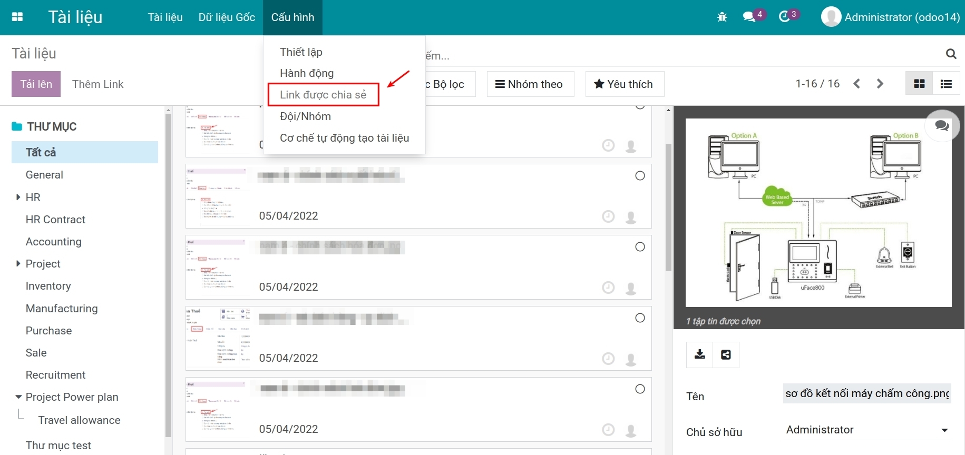Select the Accounting folder
965x455 pixels.
coord(53,242)
